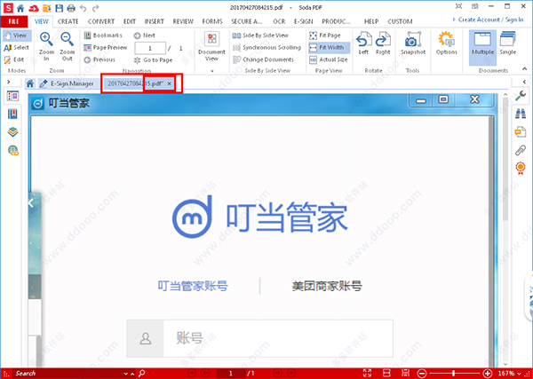Enable Synchronous Scrolling
533x379 pixels.
(x=267, y=48)
